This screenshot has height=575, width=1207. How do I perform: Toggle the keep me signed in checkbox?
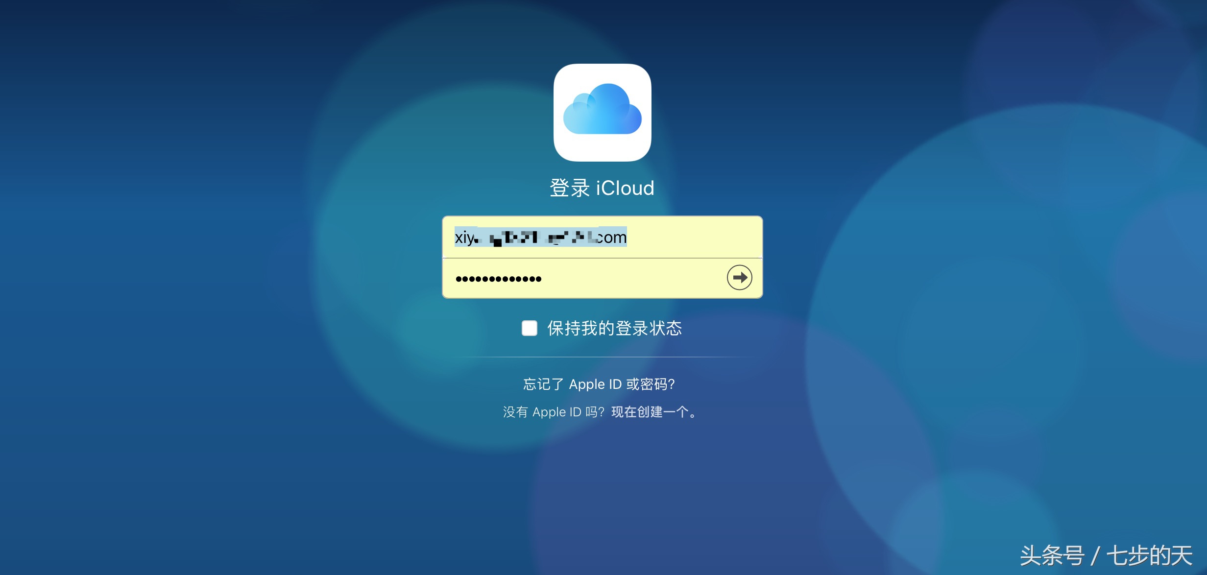coord(529,329)
